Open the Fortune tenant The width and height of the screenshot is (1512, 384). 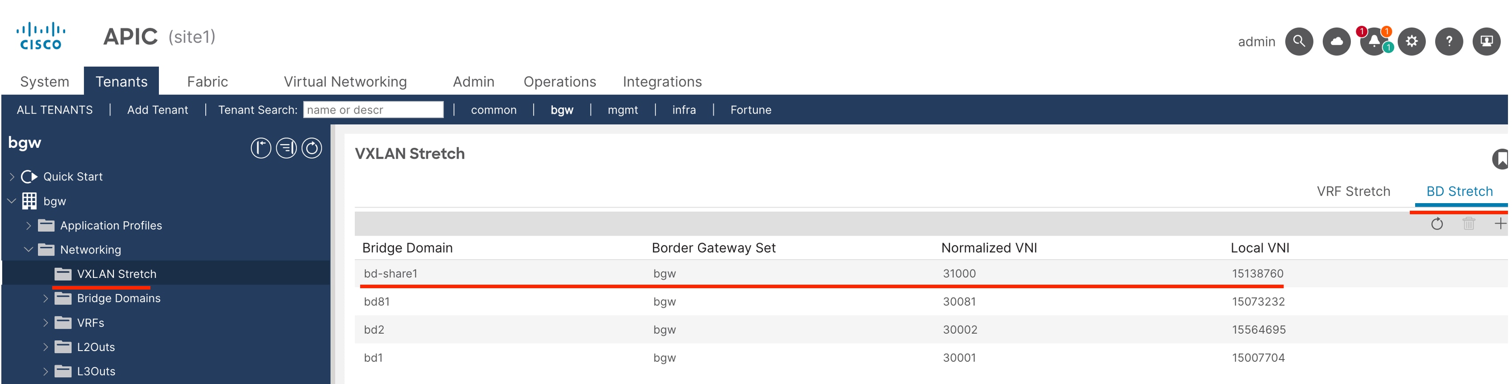(x=750, y=110)
